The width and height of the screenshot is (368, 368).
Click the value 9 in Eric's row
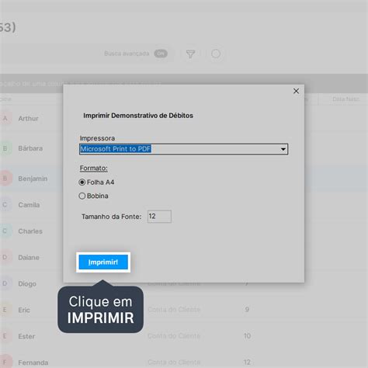247,310
